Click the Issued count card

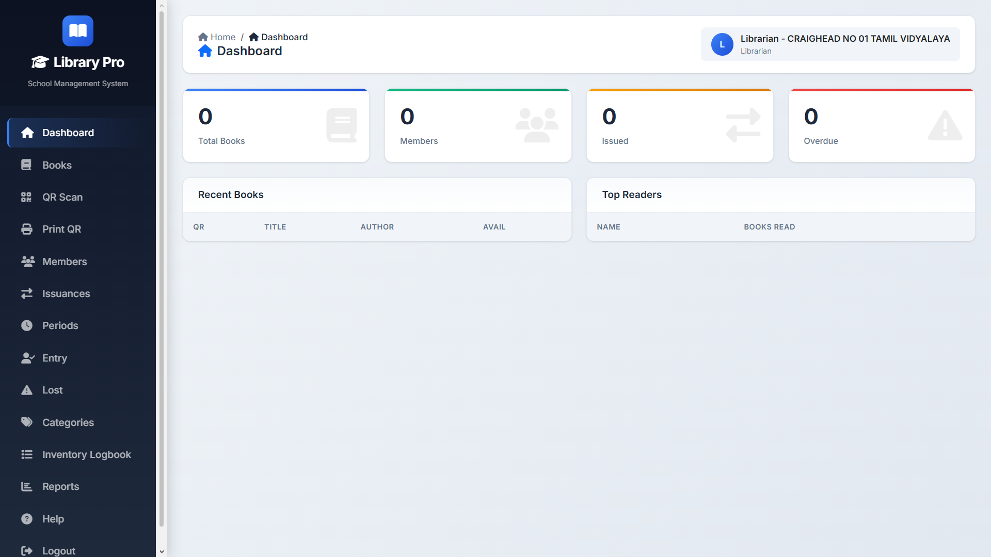pyautogui.click(x=680, y=125)
